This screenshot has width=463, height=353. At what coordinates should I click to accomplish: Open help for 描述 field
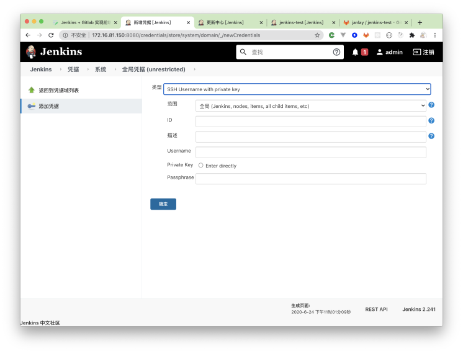click(431, 136)
